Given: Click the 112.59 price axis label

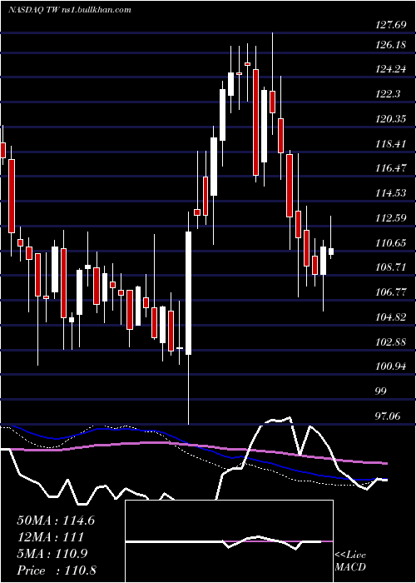Looking at the screenshot, I should (389, 218).
